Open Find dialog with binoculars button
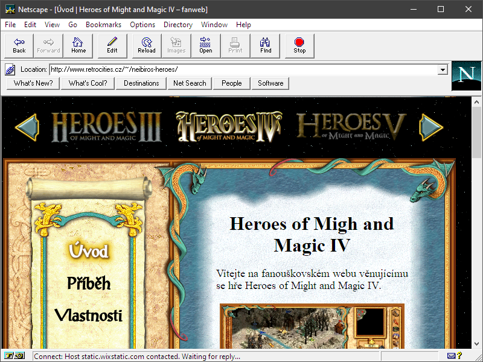Viewport: 483px width, 362px height. 266,46
